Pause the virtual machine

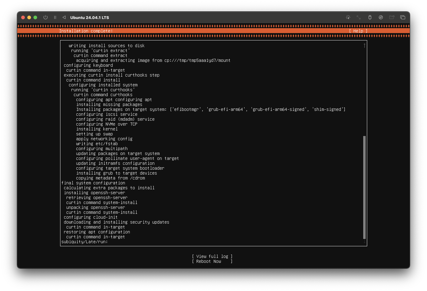pos(55,17)
